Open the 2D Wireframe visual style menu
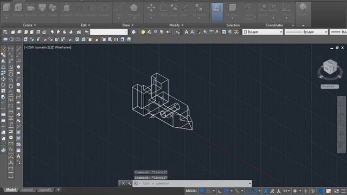 60,48
